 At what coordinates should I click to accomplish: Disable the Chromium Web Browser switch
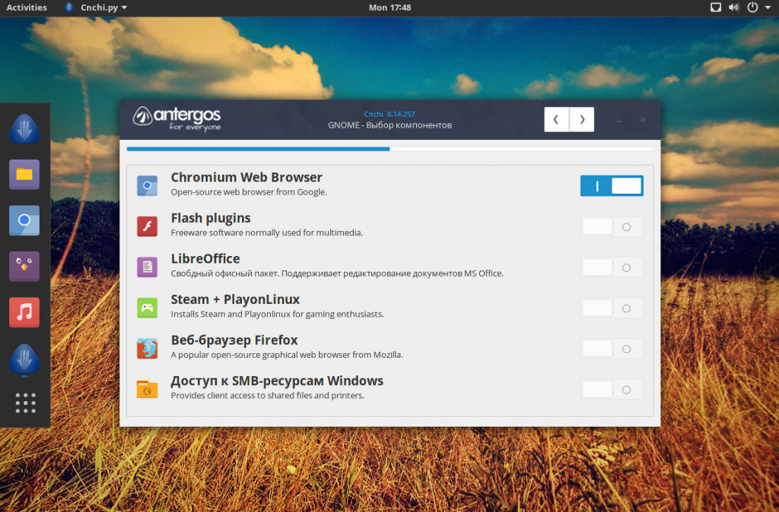click(x=612, y=185)
